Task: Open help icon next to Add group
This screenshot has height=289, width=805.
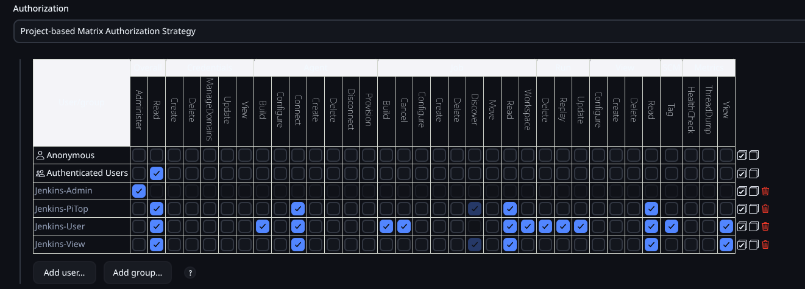Action: pos(190,273)
